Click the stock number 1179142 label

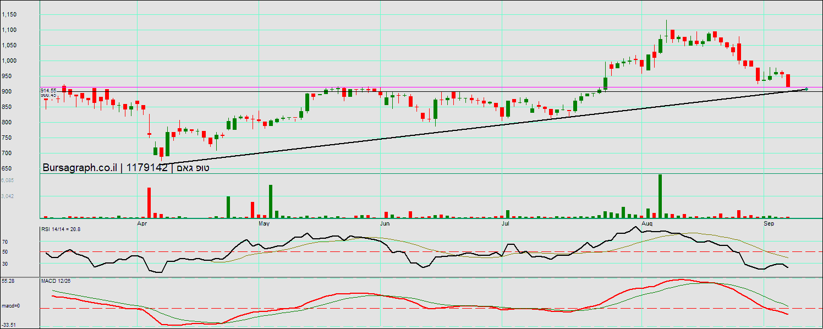coord(147,168)
